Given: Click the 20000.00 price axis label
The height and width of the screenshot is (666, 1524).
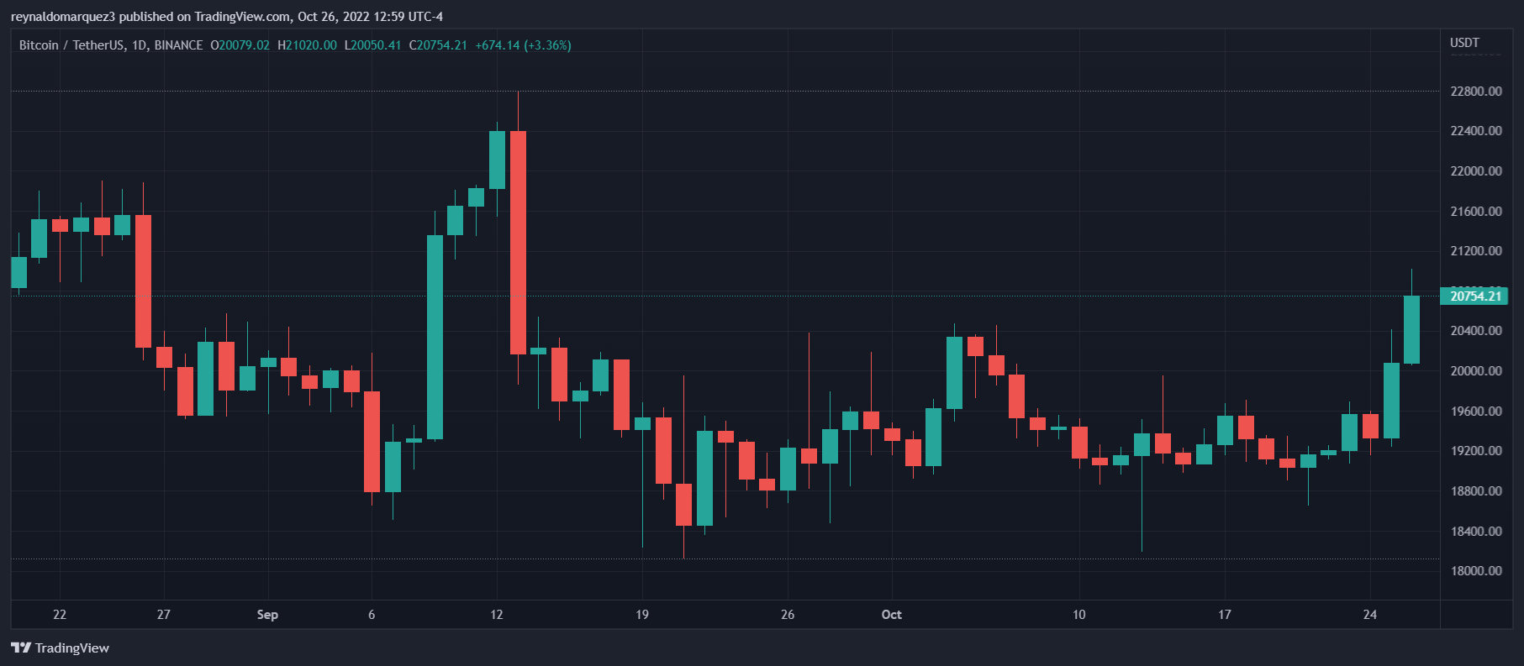Looking at the screenshot, I should point(1475,371).
